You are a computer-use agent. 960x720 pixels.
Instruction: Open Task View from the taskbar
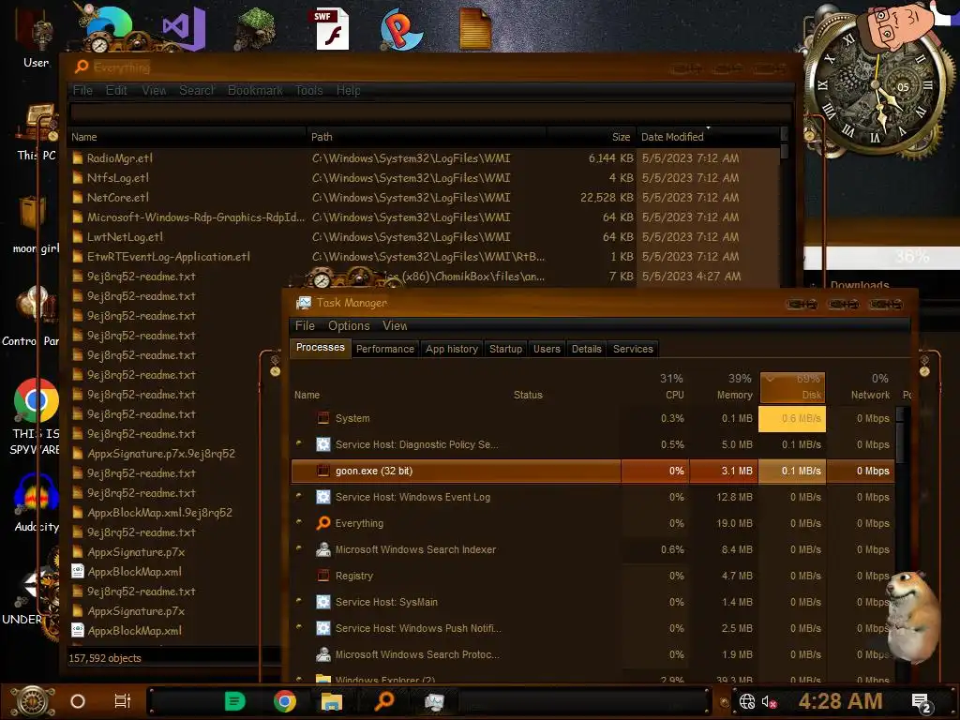(x=123, y=701)
